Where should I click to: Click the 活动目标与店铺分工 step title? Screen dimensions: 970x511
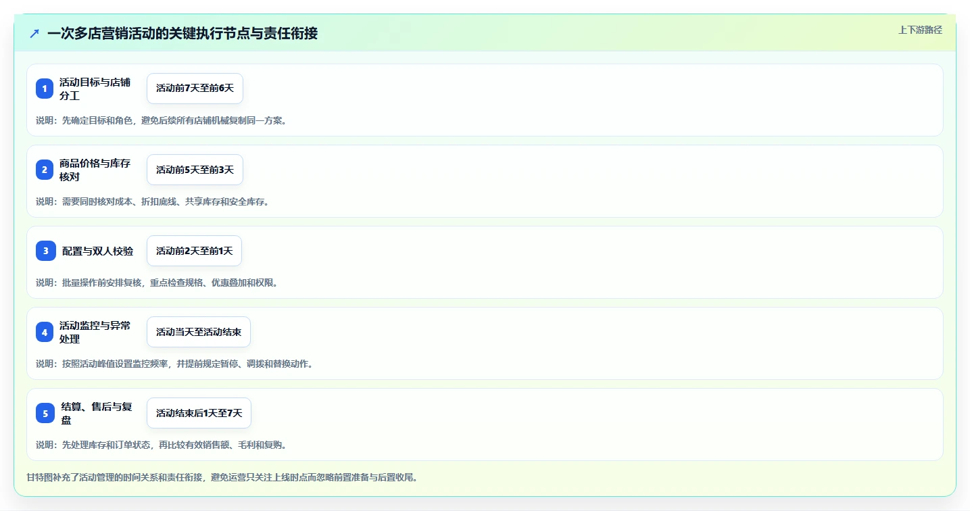[95, 89]
